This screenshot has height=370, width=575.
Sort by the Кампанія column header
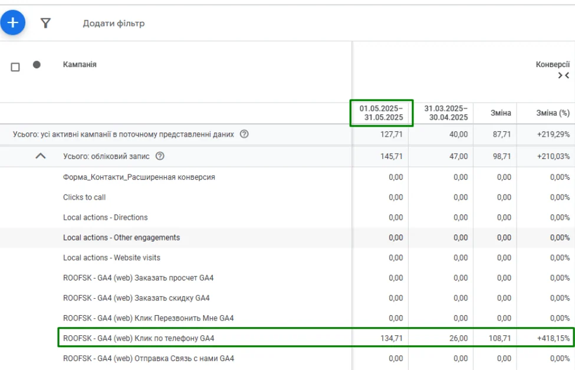tap(80, 64)
